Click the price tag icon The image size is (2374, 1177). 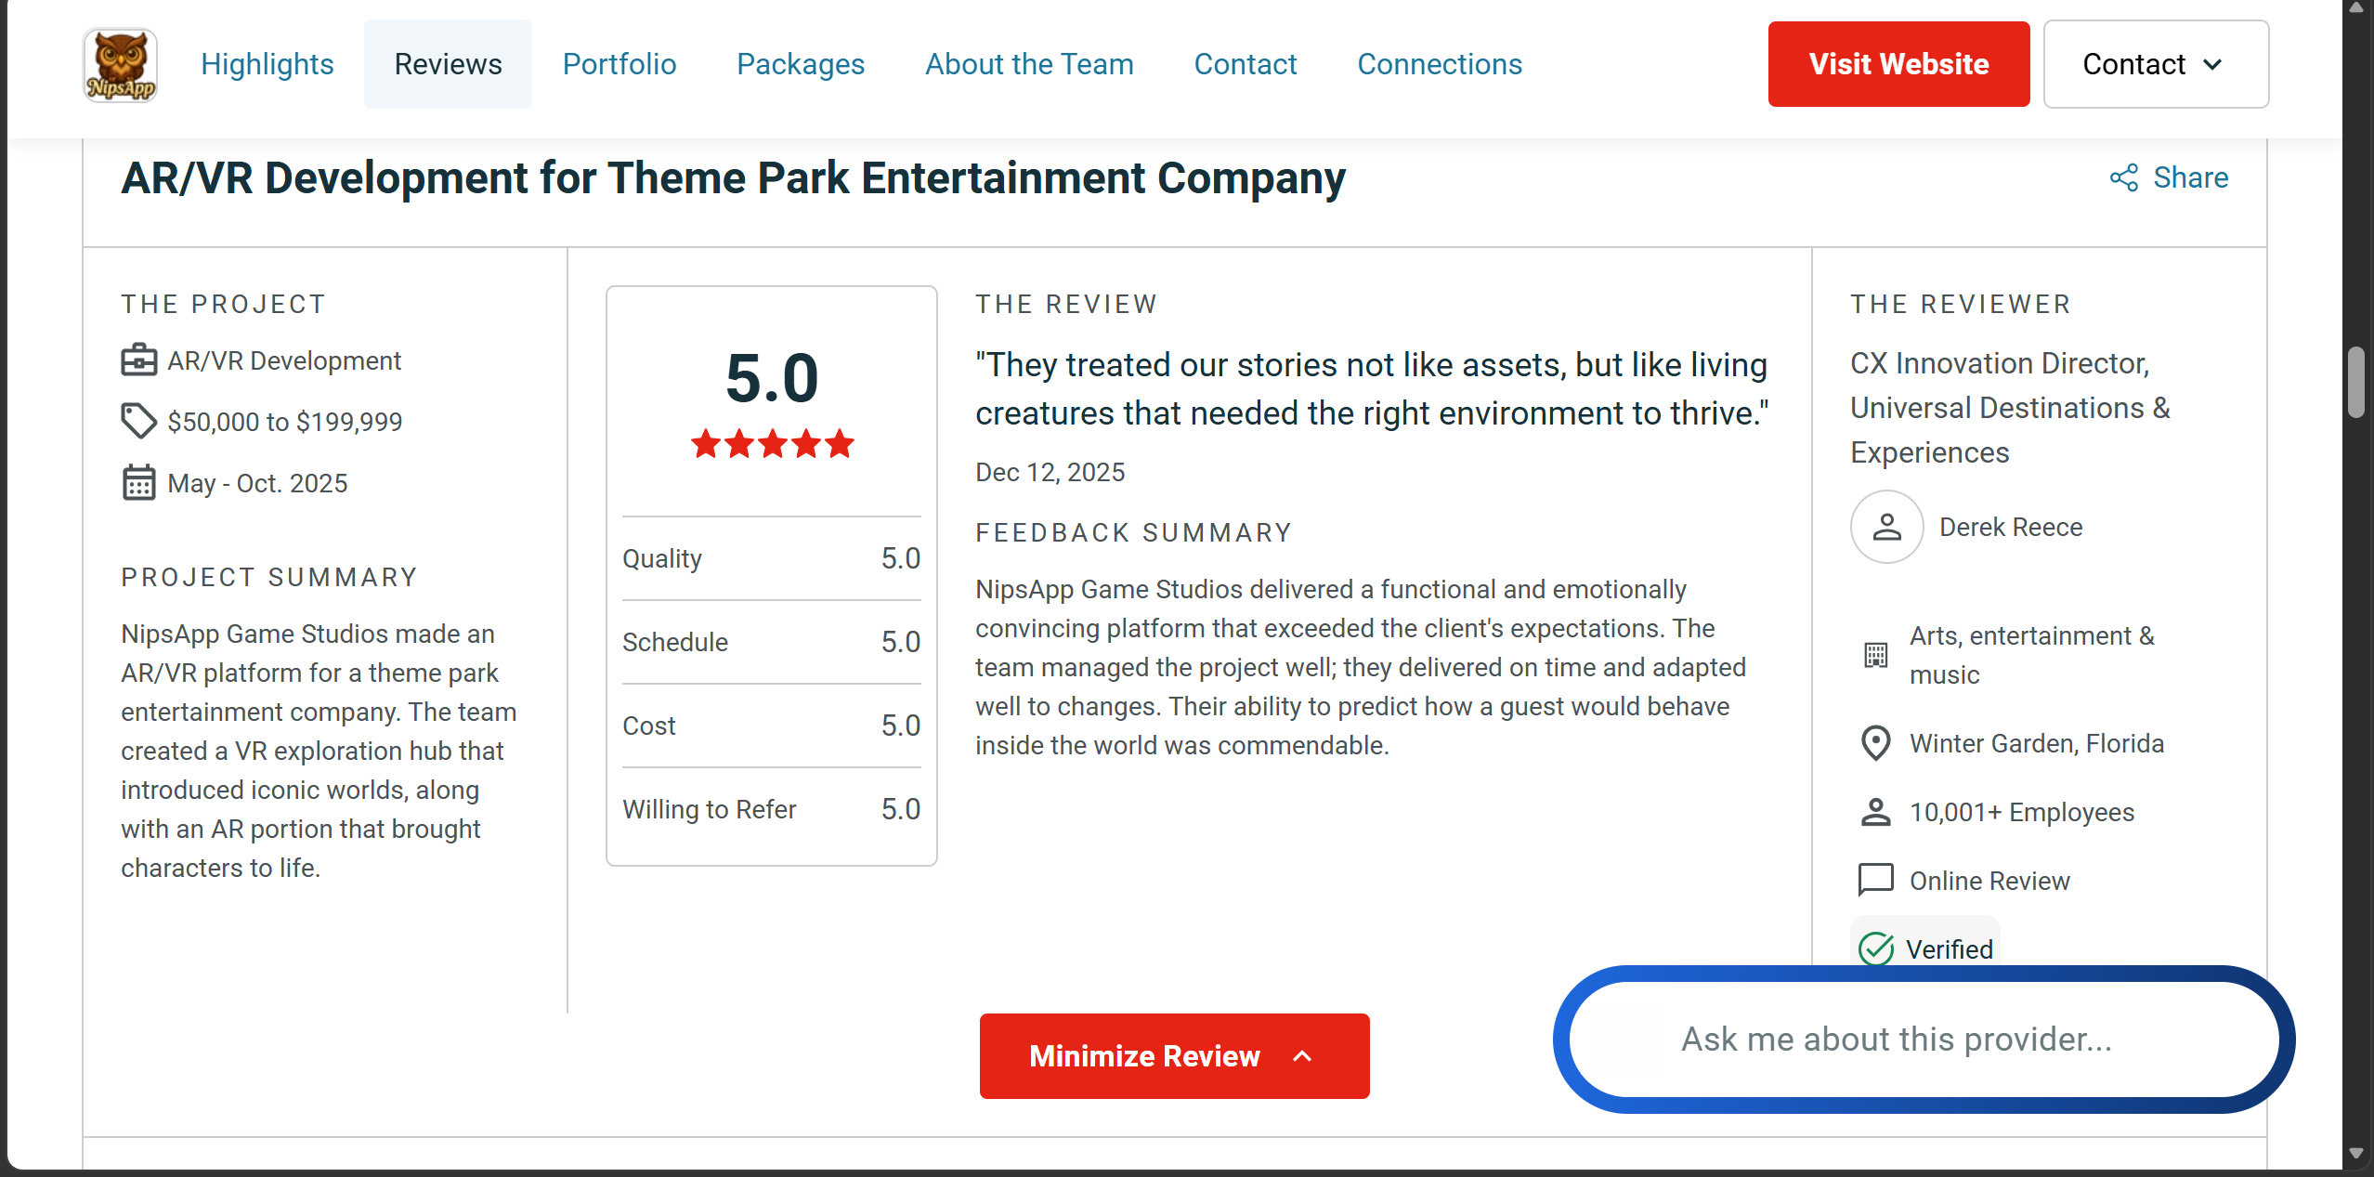[139, 421]
